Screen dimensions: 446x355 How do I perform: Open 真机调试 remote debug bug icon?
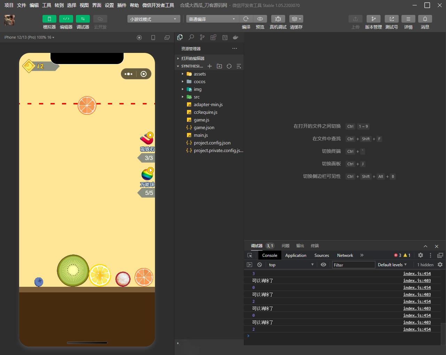coord(278,19)
